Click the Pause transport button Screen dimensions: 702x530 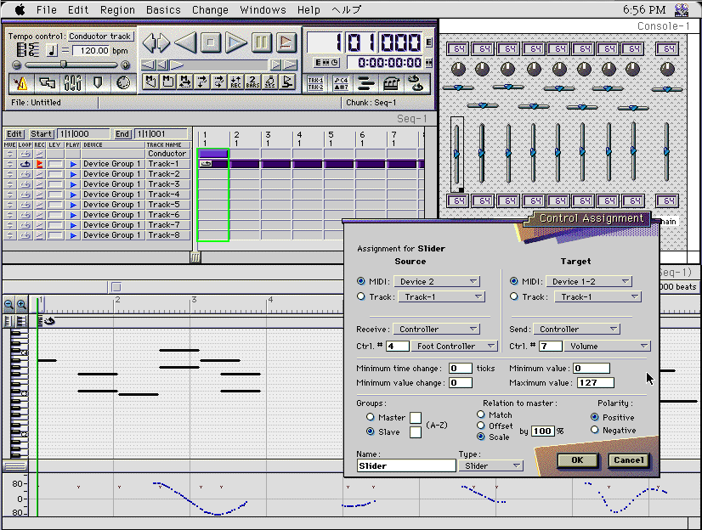click(x=262, y=42)
